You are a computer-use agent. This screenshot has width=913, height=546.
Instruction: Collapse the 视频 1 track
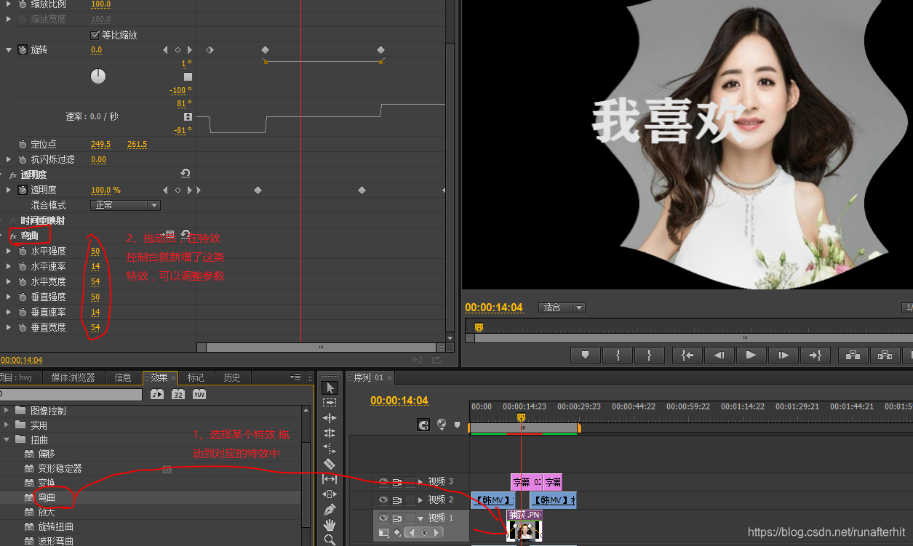click(420, 518)
